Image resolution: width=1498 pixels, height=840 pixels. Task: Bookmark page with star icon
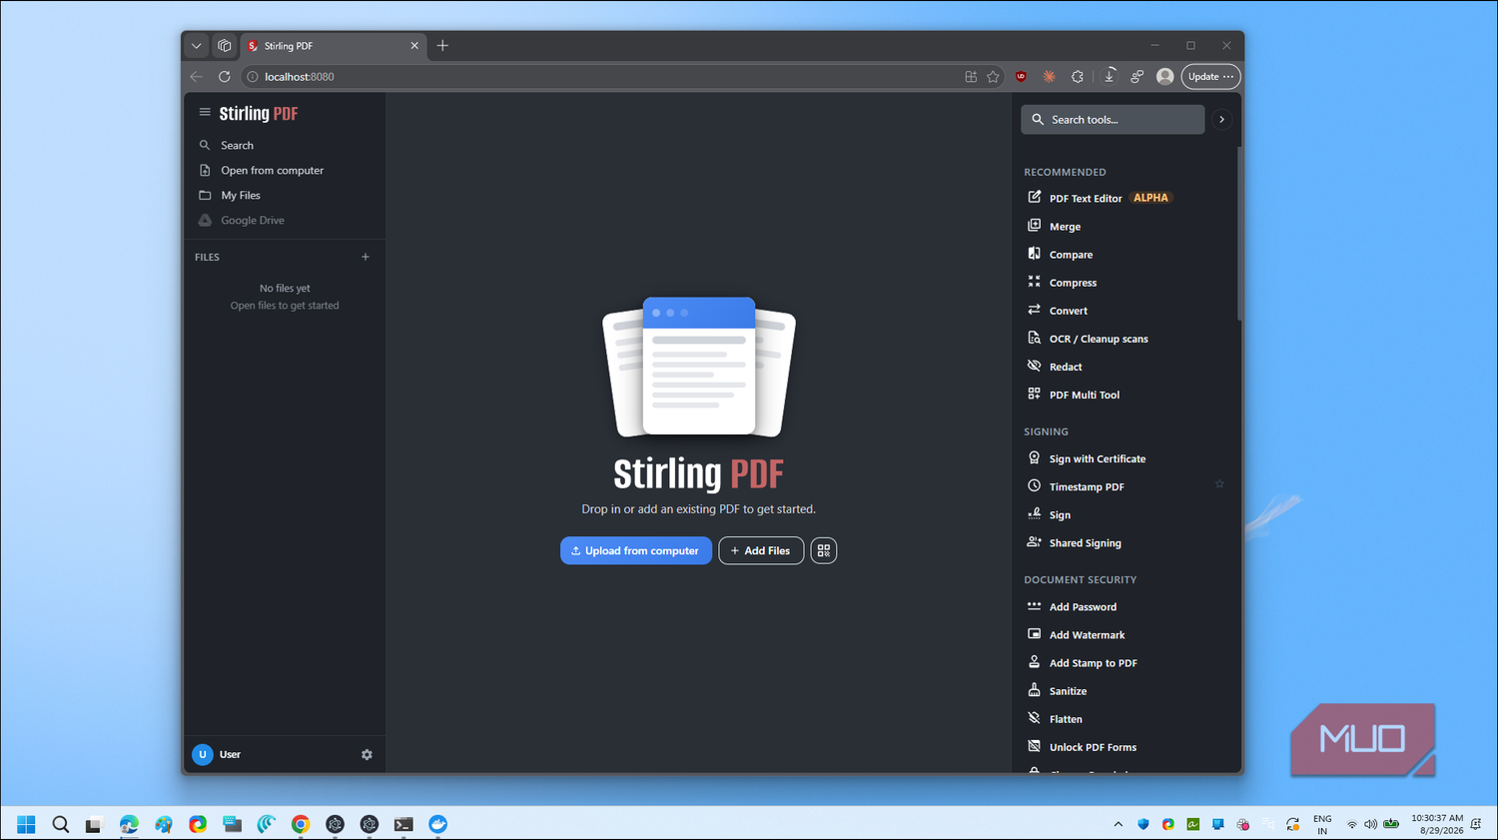pos(993,76)
